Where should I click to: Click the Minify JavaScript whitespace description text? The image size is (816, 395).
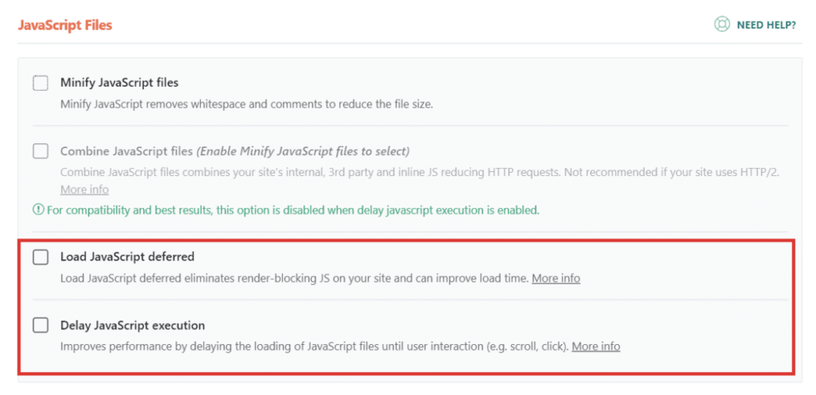247,104
